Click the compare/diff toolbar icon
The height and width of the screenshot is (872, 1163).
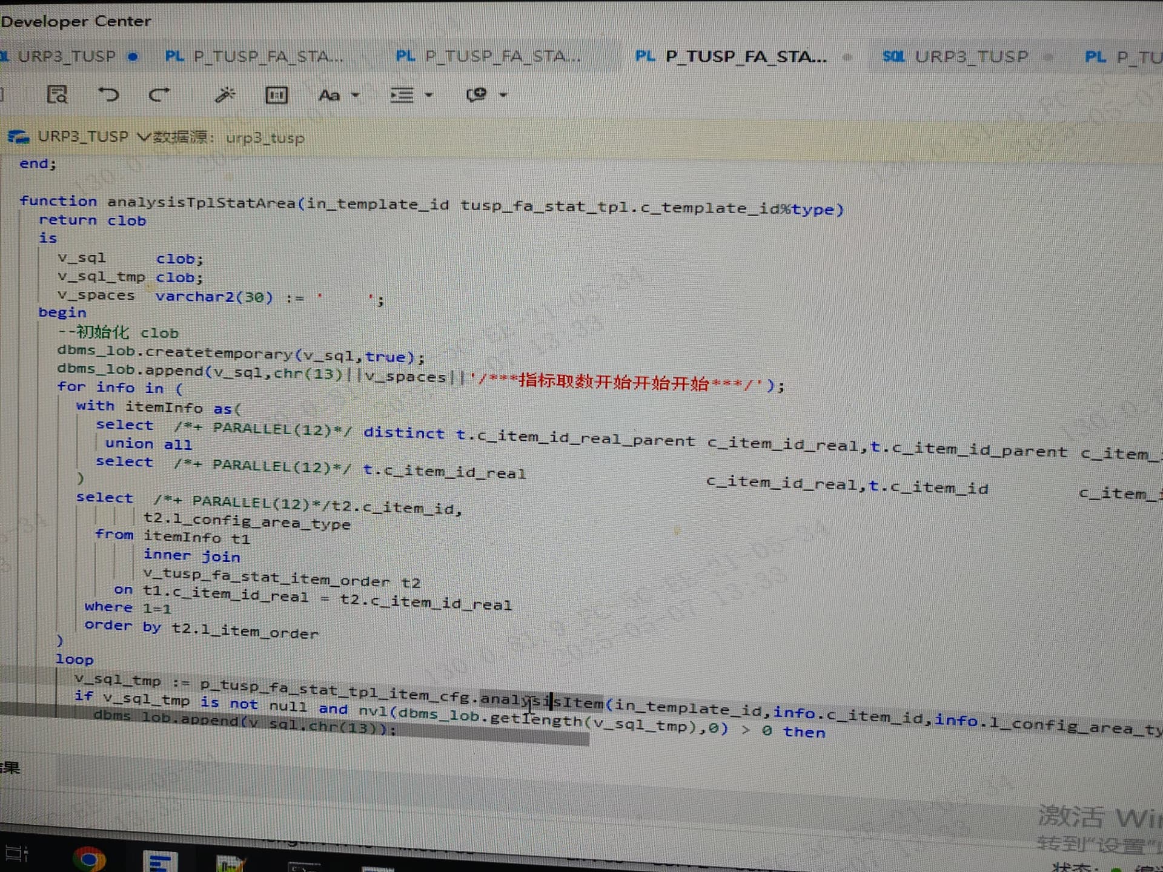tap(277, 94)
